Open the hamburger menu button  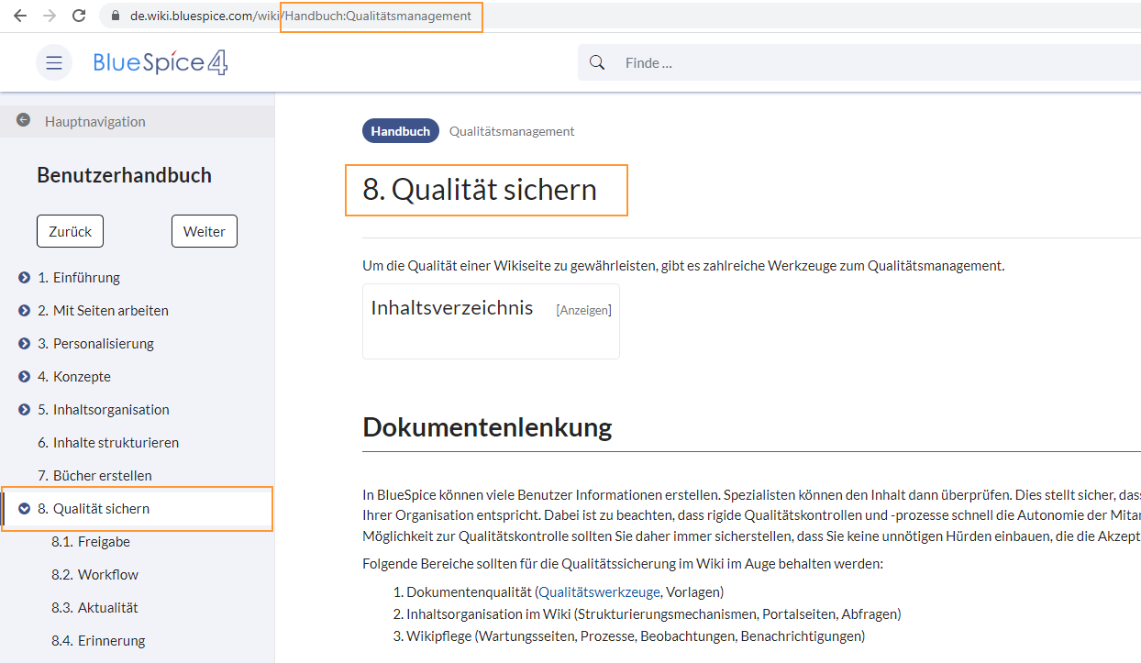point(54,62)
